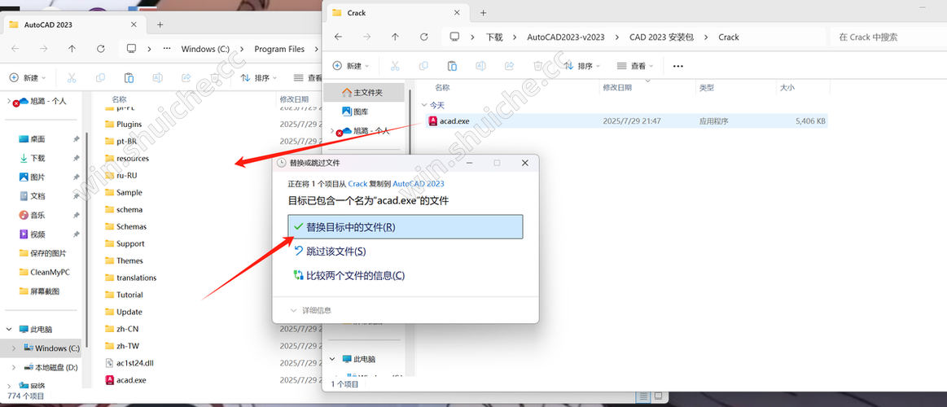The height and width of the screenshot is (407, 947).
Task: Sort by Date modified column in Crack window
Action: (x=617, y=88)
